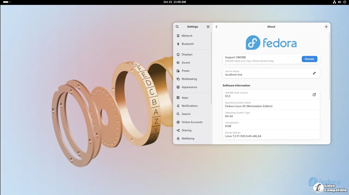Click the Bluetooth icon in the sidebar

click(x=178, y=44)
